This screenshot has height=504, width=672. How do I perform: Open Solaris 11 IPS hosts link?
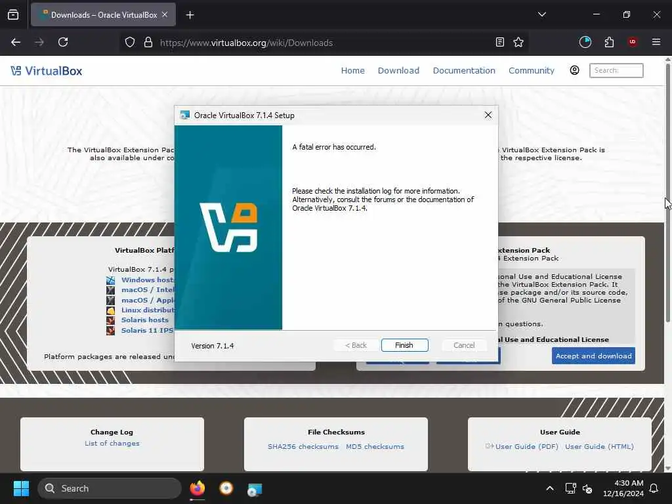(147, 330)
